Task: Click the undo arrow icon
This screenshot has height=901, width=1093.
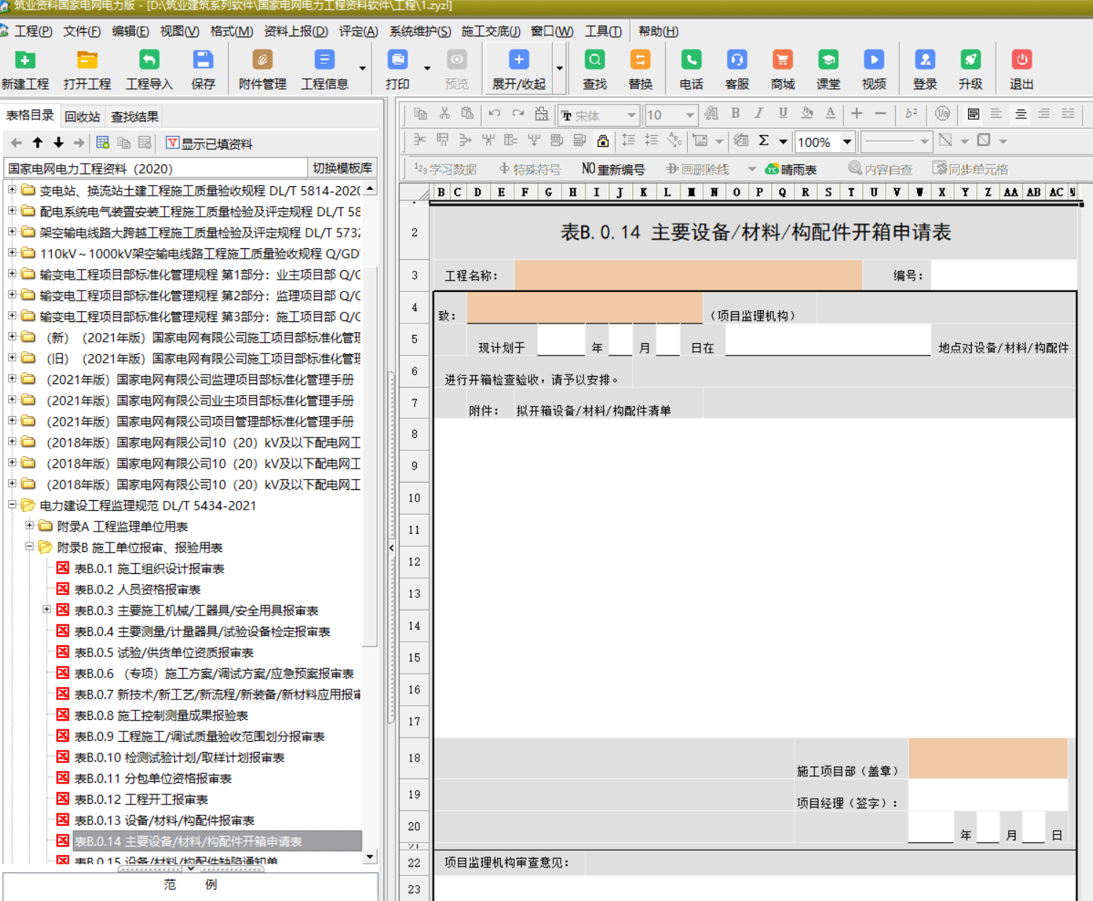Action: [x=494, y=114]
